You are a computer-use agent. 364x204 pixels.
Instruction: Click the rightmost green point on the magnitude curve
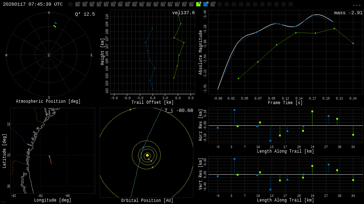(353, 43)
